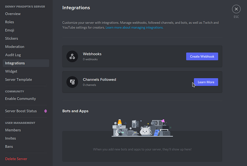Viewport: 247px width, 166px height.
Task: Click the 'they'll show up here' message
Action: (142, 149)
